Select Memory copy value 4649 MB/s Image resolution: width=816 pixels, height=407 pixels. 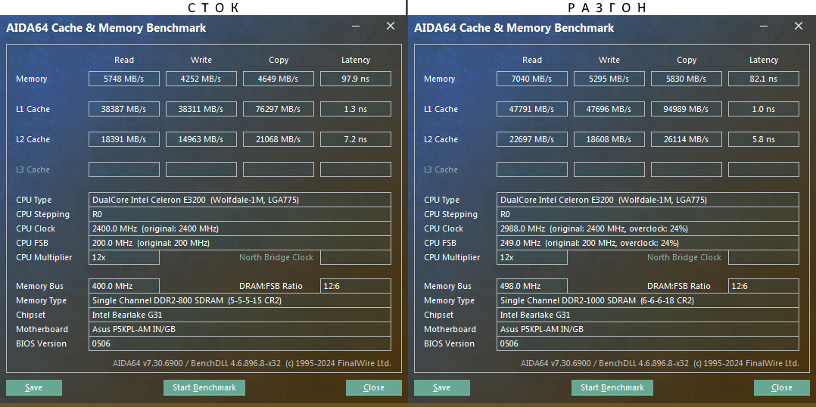click(x=279, y=79)
